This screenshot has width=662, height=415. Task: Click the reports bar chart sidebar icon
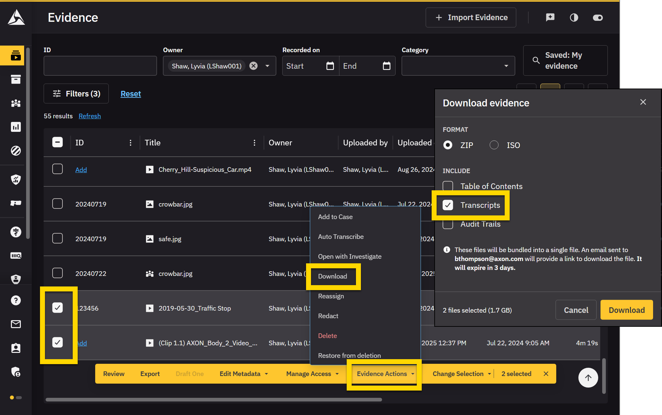(16, 127)
